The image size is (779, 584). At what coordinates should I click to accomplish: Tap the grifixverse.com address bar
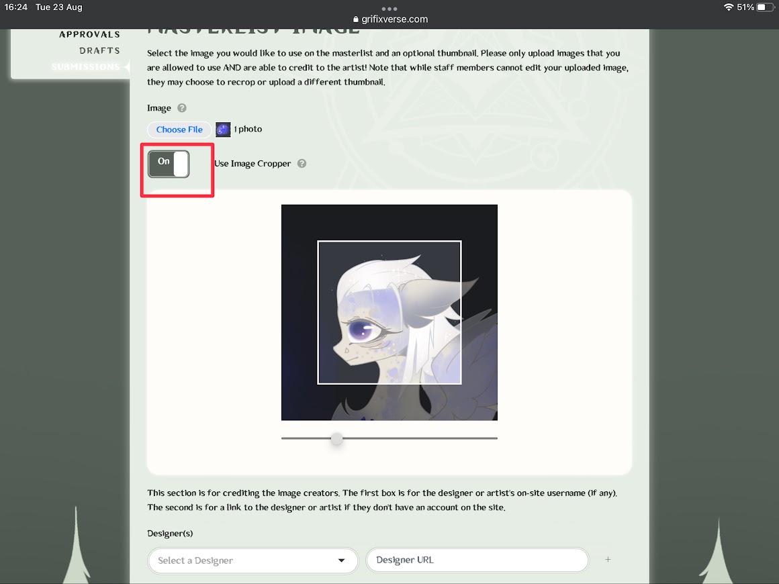(x=389, y=19)
